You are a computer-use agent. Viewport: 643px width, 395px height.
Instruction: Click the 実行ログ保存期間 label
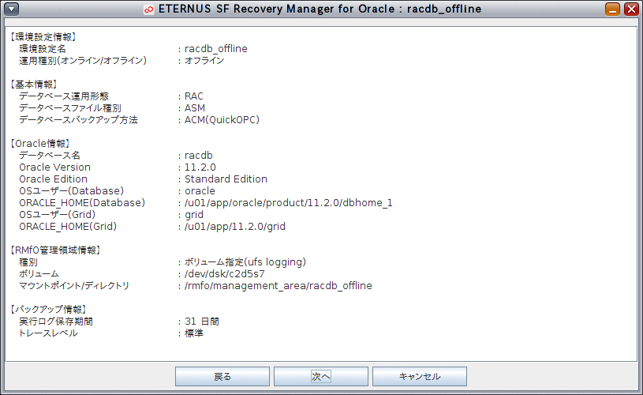click(56, 322)
